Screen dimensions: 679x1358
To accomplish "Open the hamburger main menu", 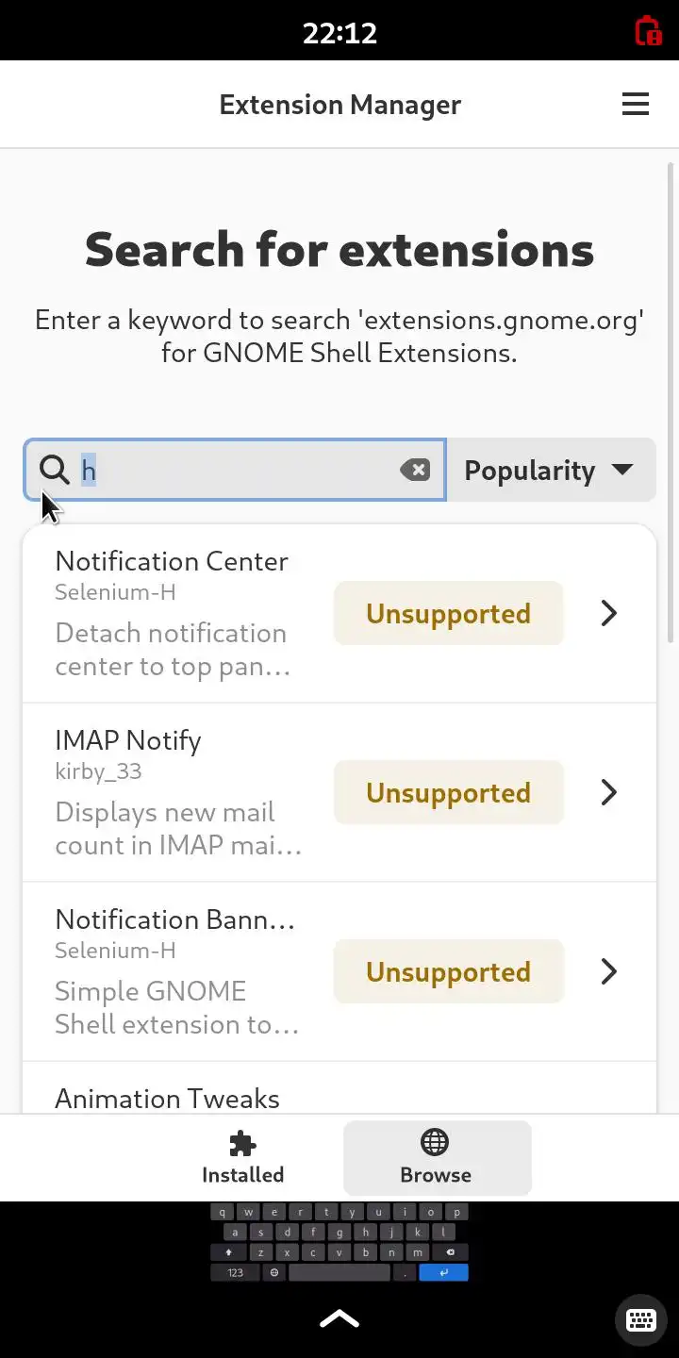I will coord(636,104).
